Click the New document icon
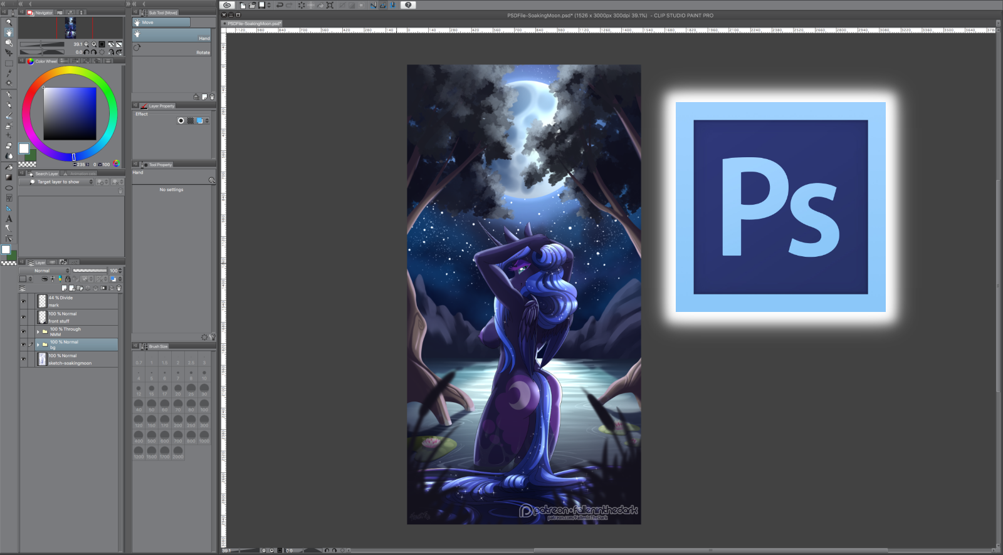The width and height of the screenshot is (1003, 555). pos(243,5)
